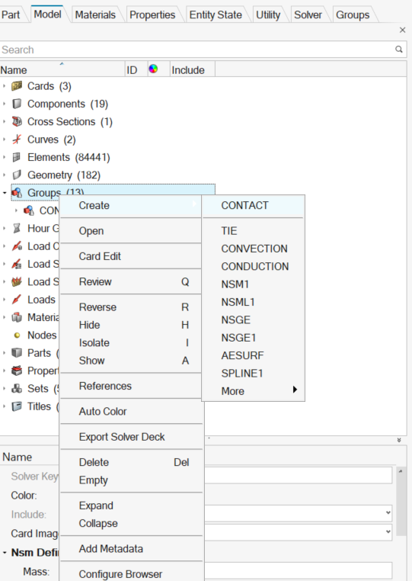Click the Components icon in tree

(17, 104)
